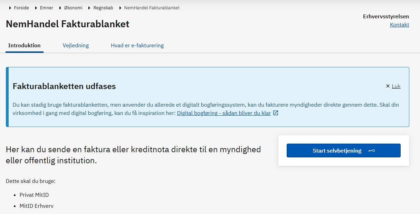The width and height of the screenshot is (420, 214).
Task: Start selvbetjening button
Action: 344,150
